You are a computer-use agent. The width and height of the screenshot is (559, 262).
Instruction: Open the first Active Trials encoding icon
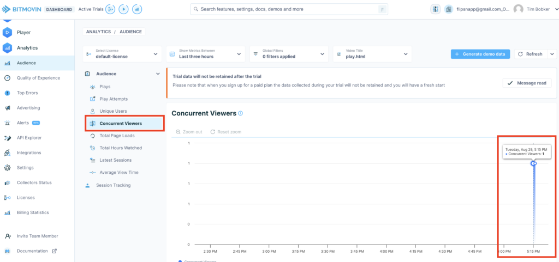(110, 9)
